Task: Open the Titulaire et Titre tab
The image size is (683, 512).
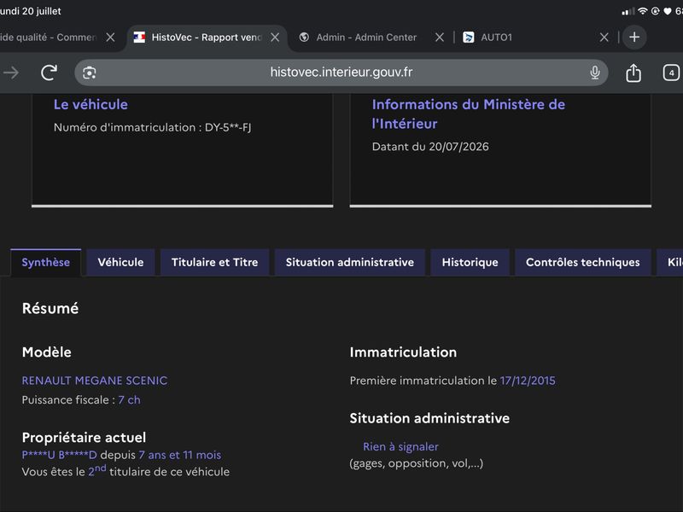Action: point(215,262)
